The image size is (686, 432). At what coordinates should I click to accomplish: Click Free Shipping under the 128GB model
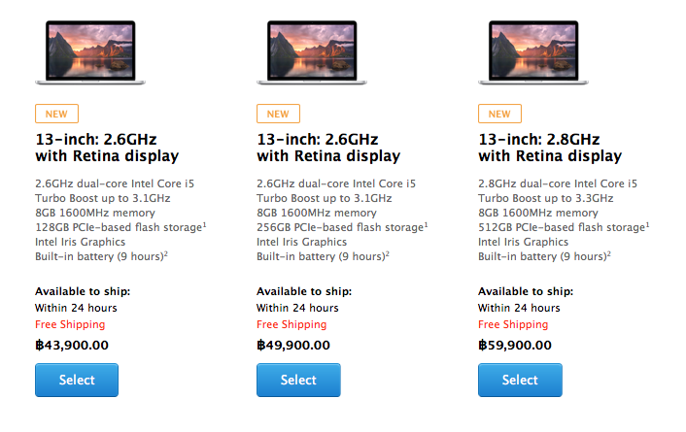(x=70, y=324)
